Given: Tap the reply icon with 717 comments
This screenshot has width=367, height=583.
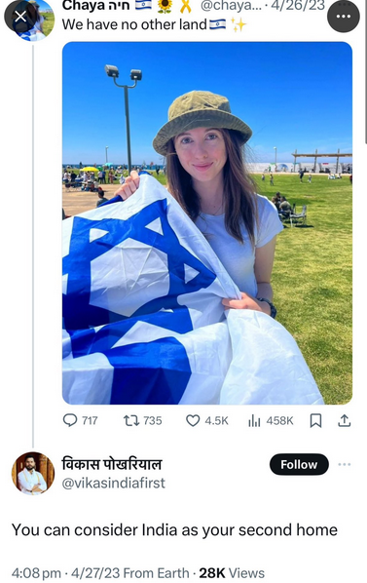Looking at the screenshot, I should pyautogui.click(x=80, y=420).
